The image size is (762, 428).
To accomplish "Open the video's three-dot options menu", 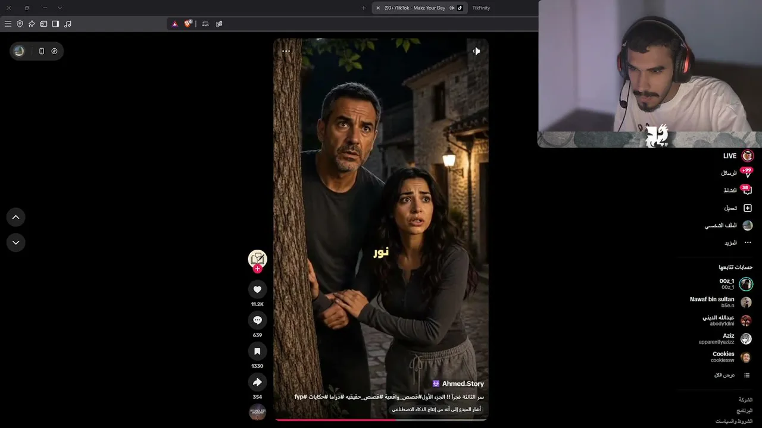I will click(286, 51).
